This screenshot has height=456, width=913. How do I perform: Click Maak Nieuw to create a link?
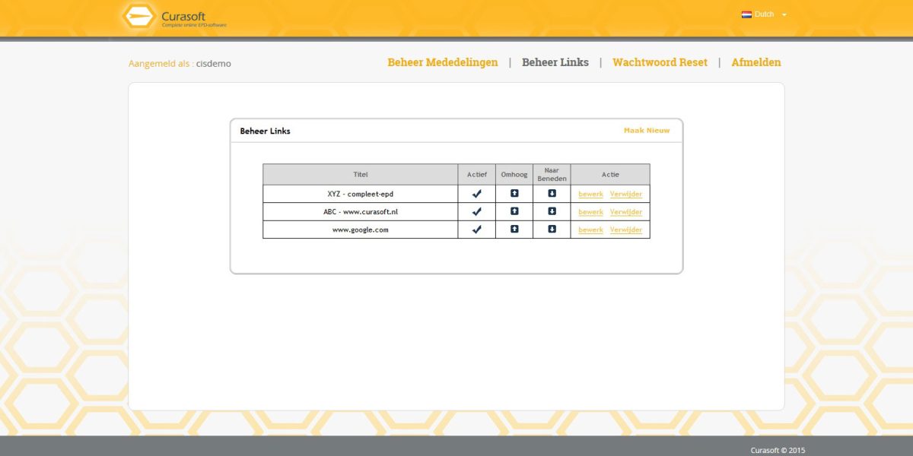tap(645, 130)
